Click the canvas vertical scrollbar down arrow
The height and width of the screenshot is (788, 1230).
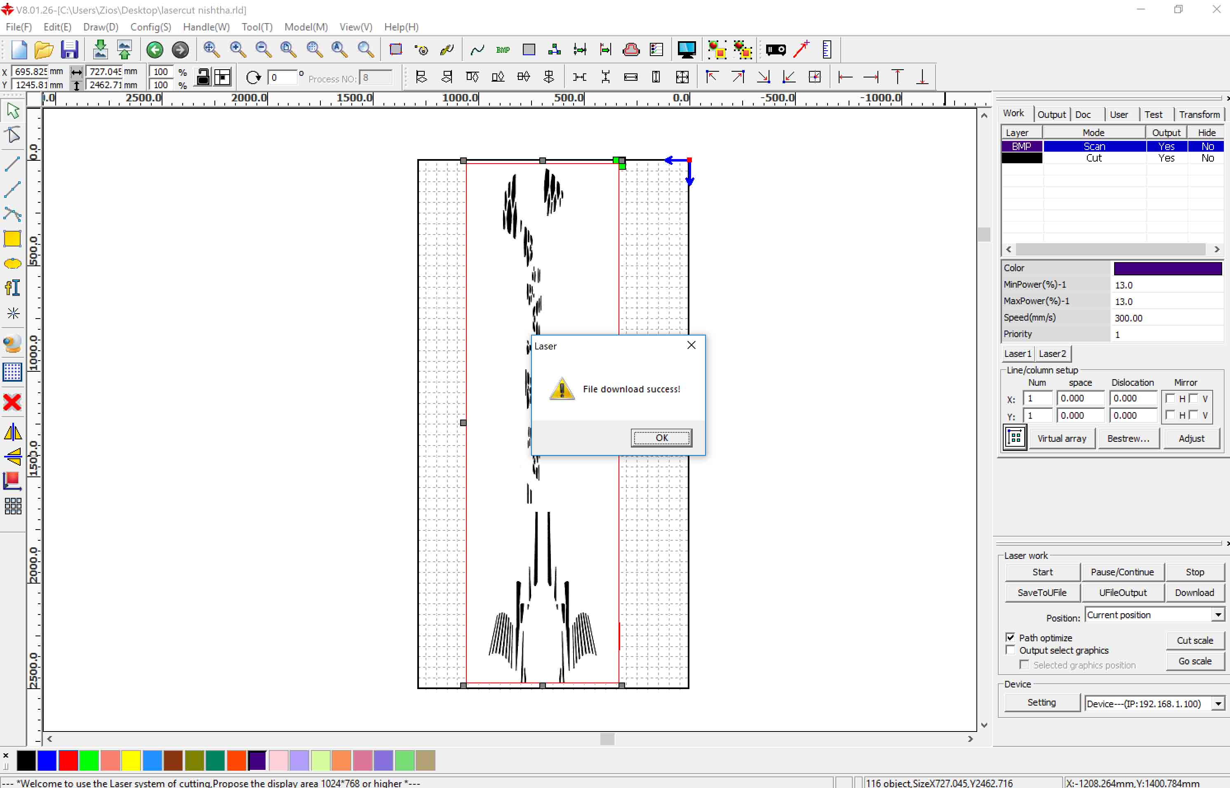click(x=983, y=726)
